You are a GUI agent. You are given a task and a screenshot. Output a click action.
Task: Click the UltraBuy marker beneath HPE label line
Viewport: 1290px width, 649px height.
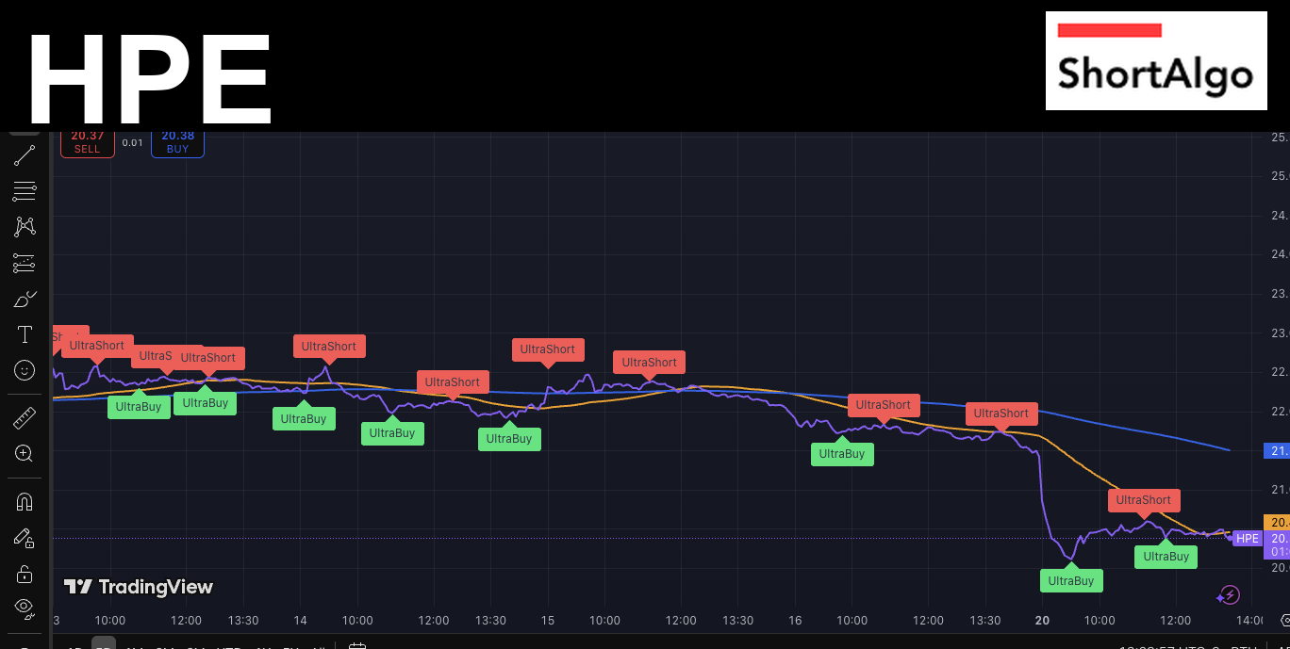[1166, 556]
